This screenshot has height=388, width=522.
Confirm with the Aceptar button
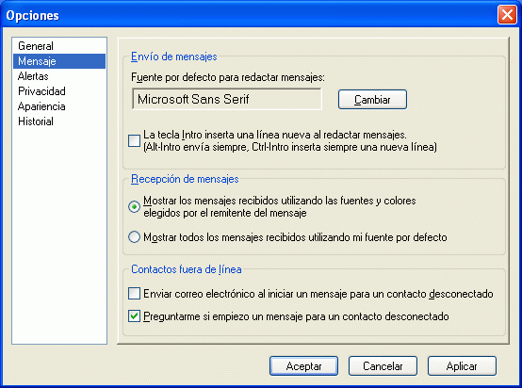pos(303,366)
